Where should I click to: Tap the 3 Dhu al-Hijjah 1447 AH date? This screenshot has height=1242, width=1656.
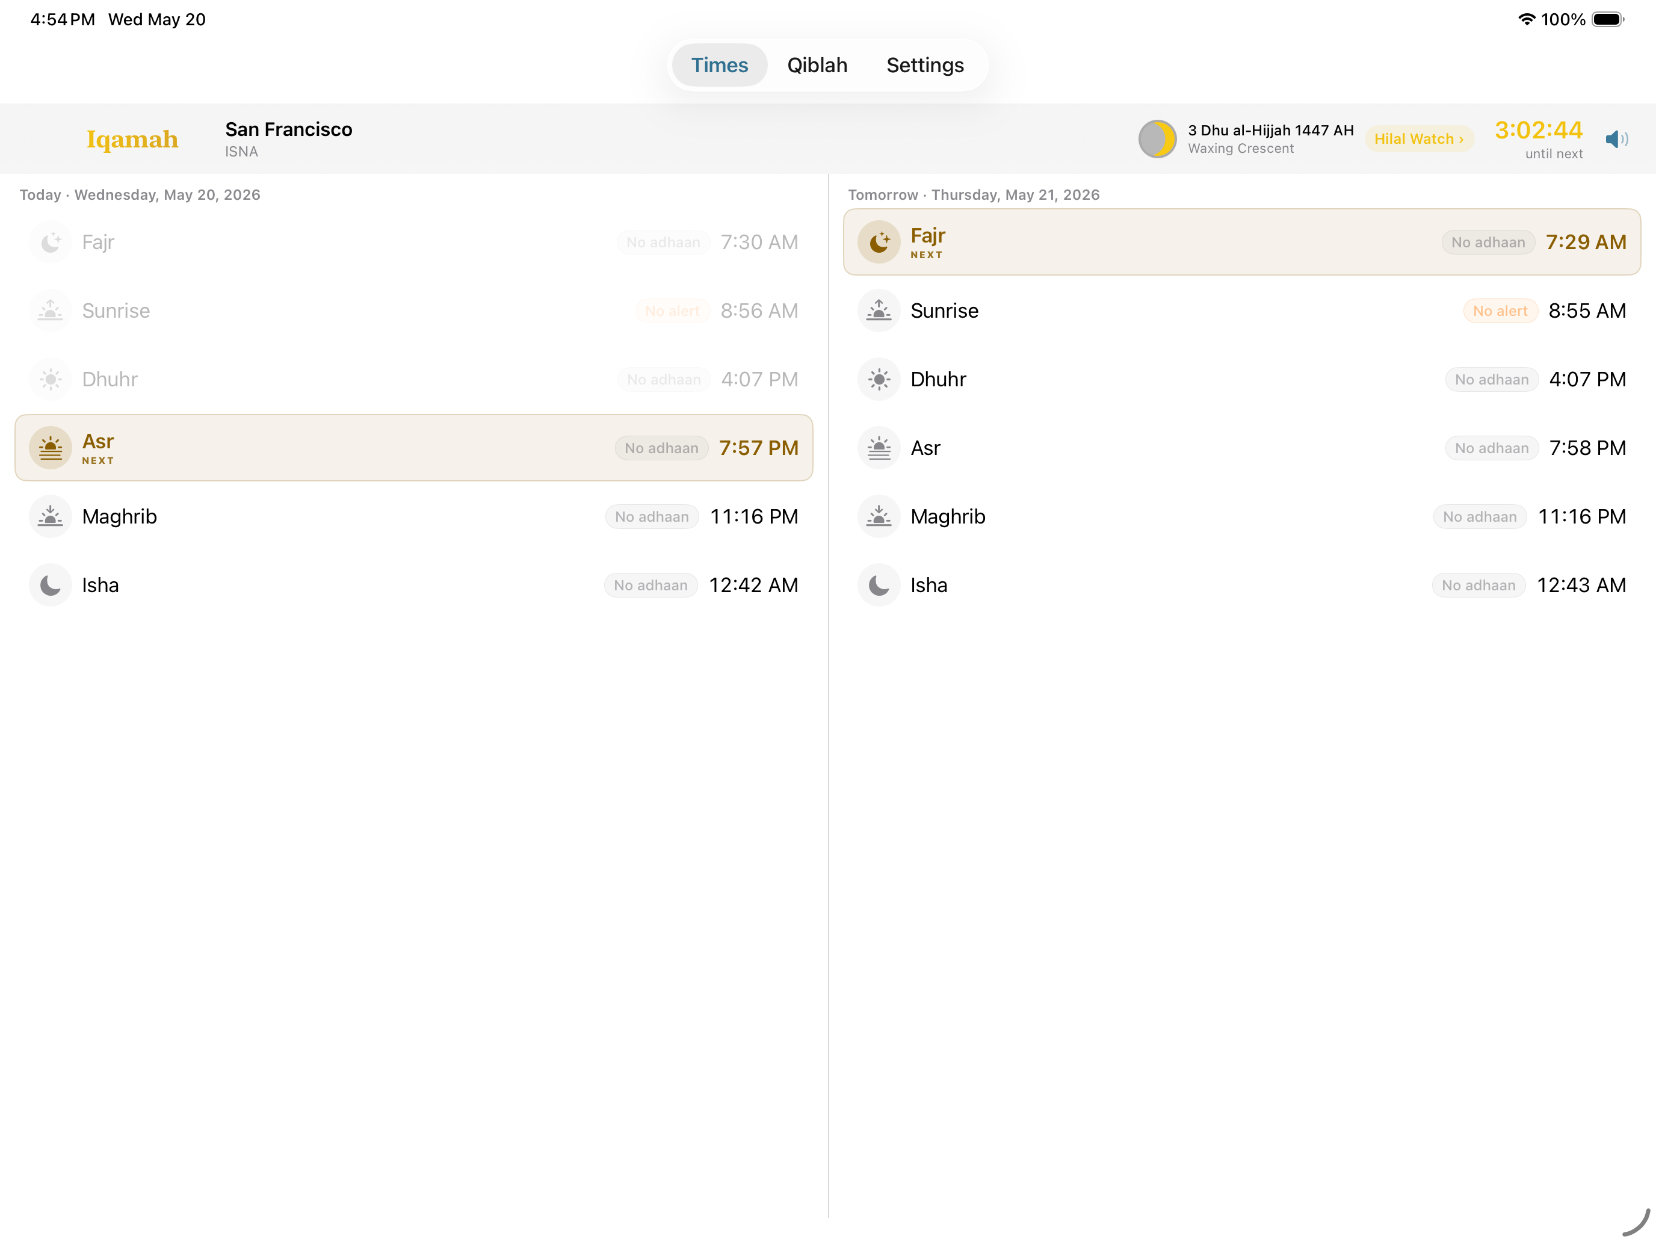pyautogui.click(x=1270, y=130)
